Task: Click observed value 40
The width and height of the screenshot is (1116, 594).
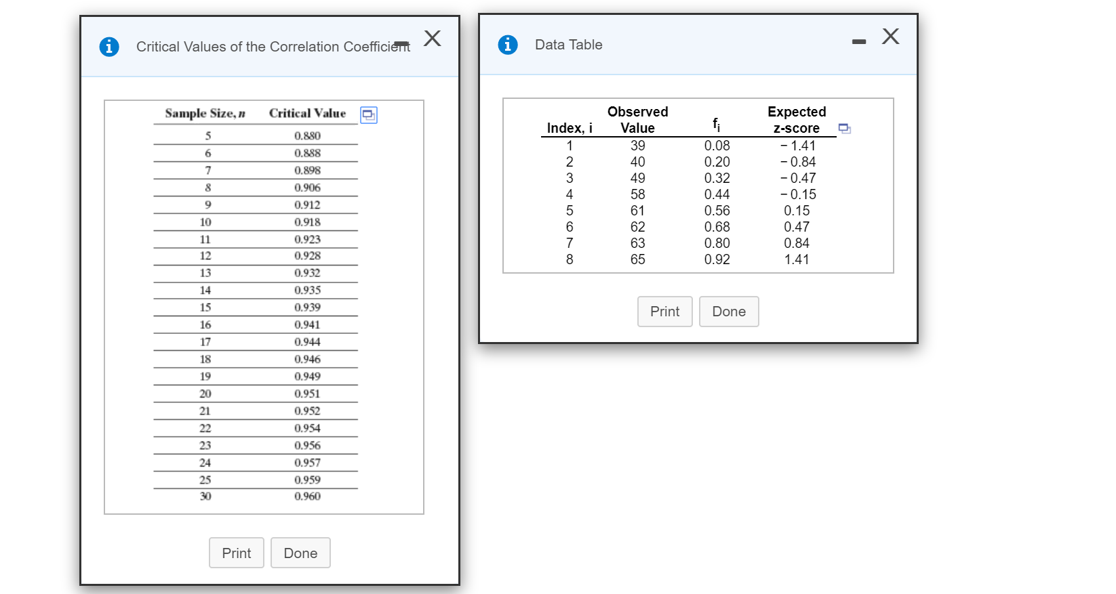Action: pos(638,162)
